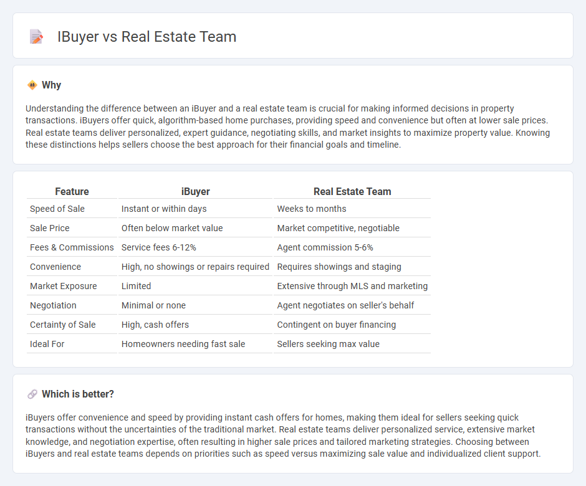The width and height of the screenshot is (586, 486).
Task: Select the Convenience row label
Action: [55, 267]
